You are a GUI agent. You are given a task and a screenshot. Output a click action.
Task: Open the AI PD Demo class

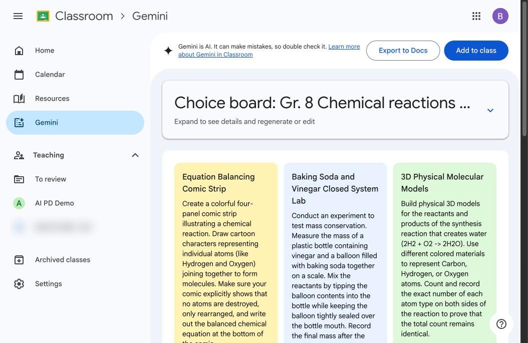75,203
